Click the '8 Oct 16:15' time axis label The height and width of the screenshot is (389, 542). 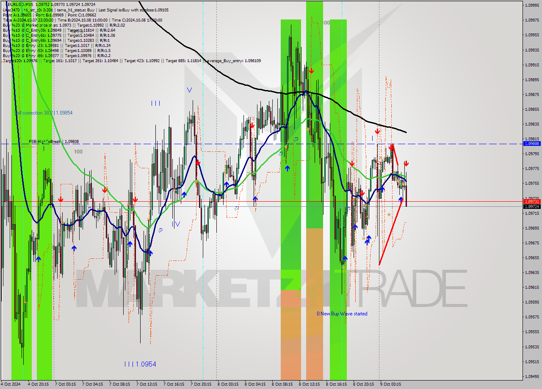coord(337,384)
